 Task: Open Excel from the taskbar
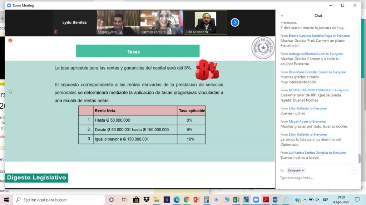(236, 200)
